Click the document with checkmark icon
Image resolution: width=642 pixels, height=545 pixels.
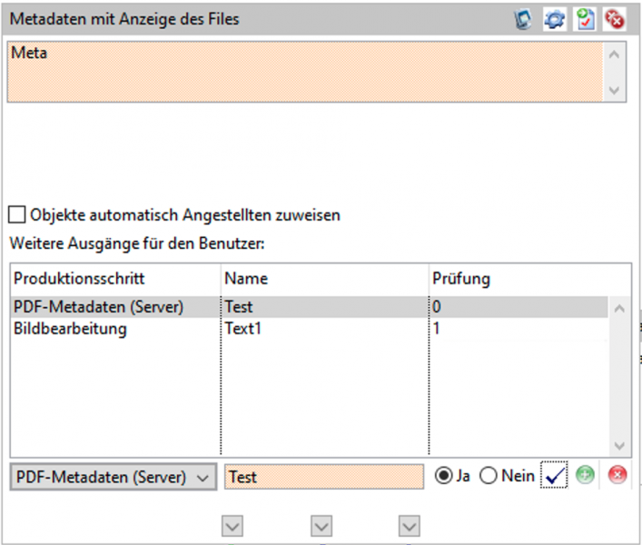click(585, 19)
